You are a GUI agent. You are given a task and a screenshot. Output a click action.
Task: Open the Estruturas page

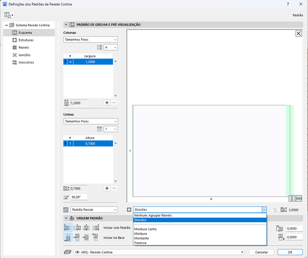coord(26,40)
